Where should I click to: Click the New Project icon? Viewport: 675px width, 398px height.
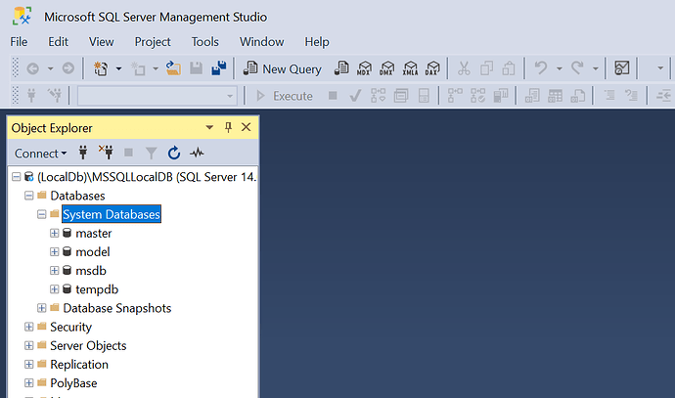[101, 68]
